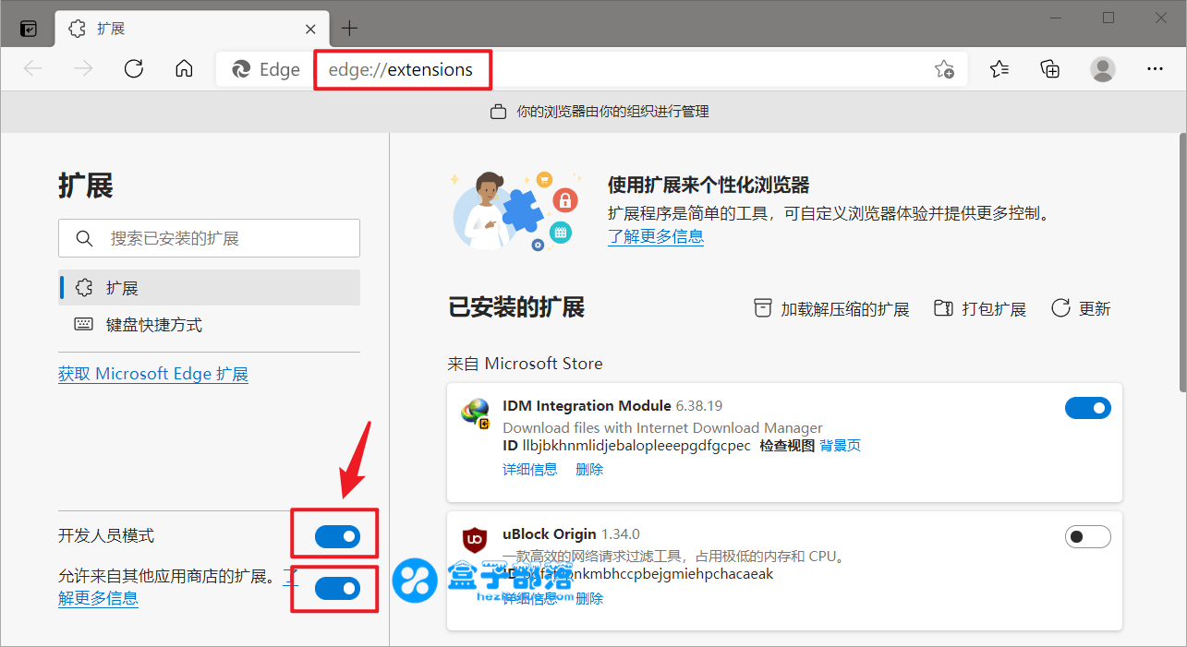Enable the uBlock Origin toggle
This screenshot has width=1187, height=647.
click(1088, 536)
